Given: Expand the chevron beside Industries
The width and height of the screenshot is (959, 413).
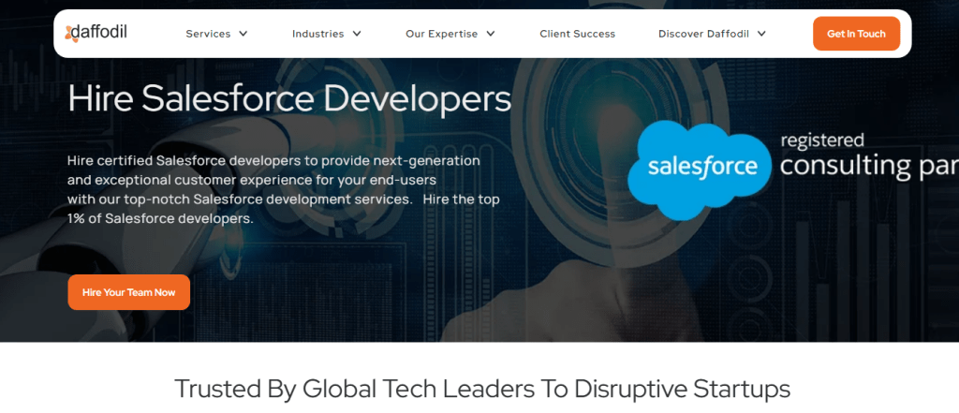Looking at the screenshot, I should (x=357, y=34).
